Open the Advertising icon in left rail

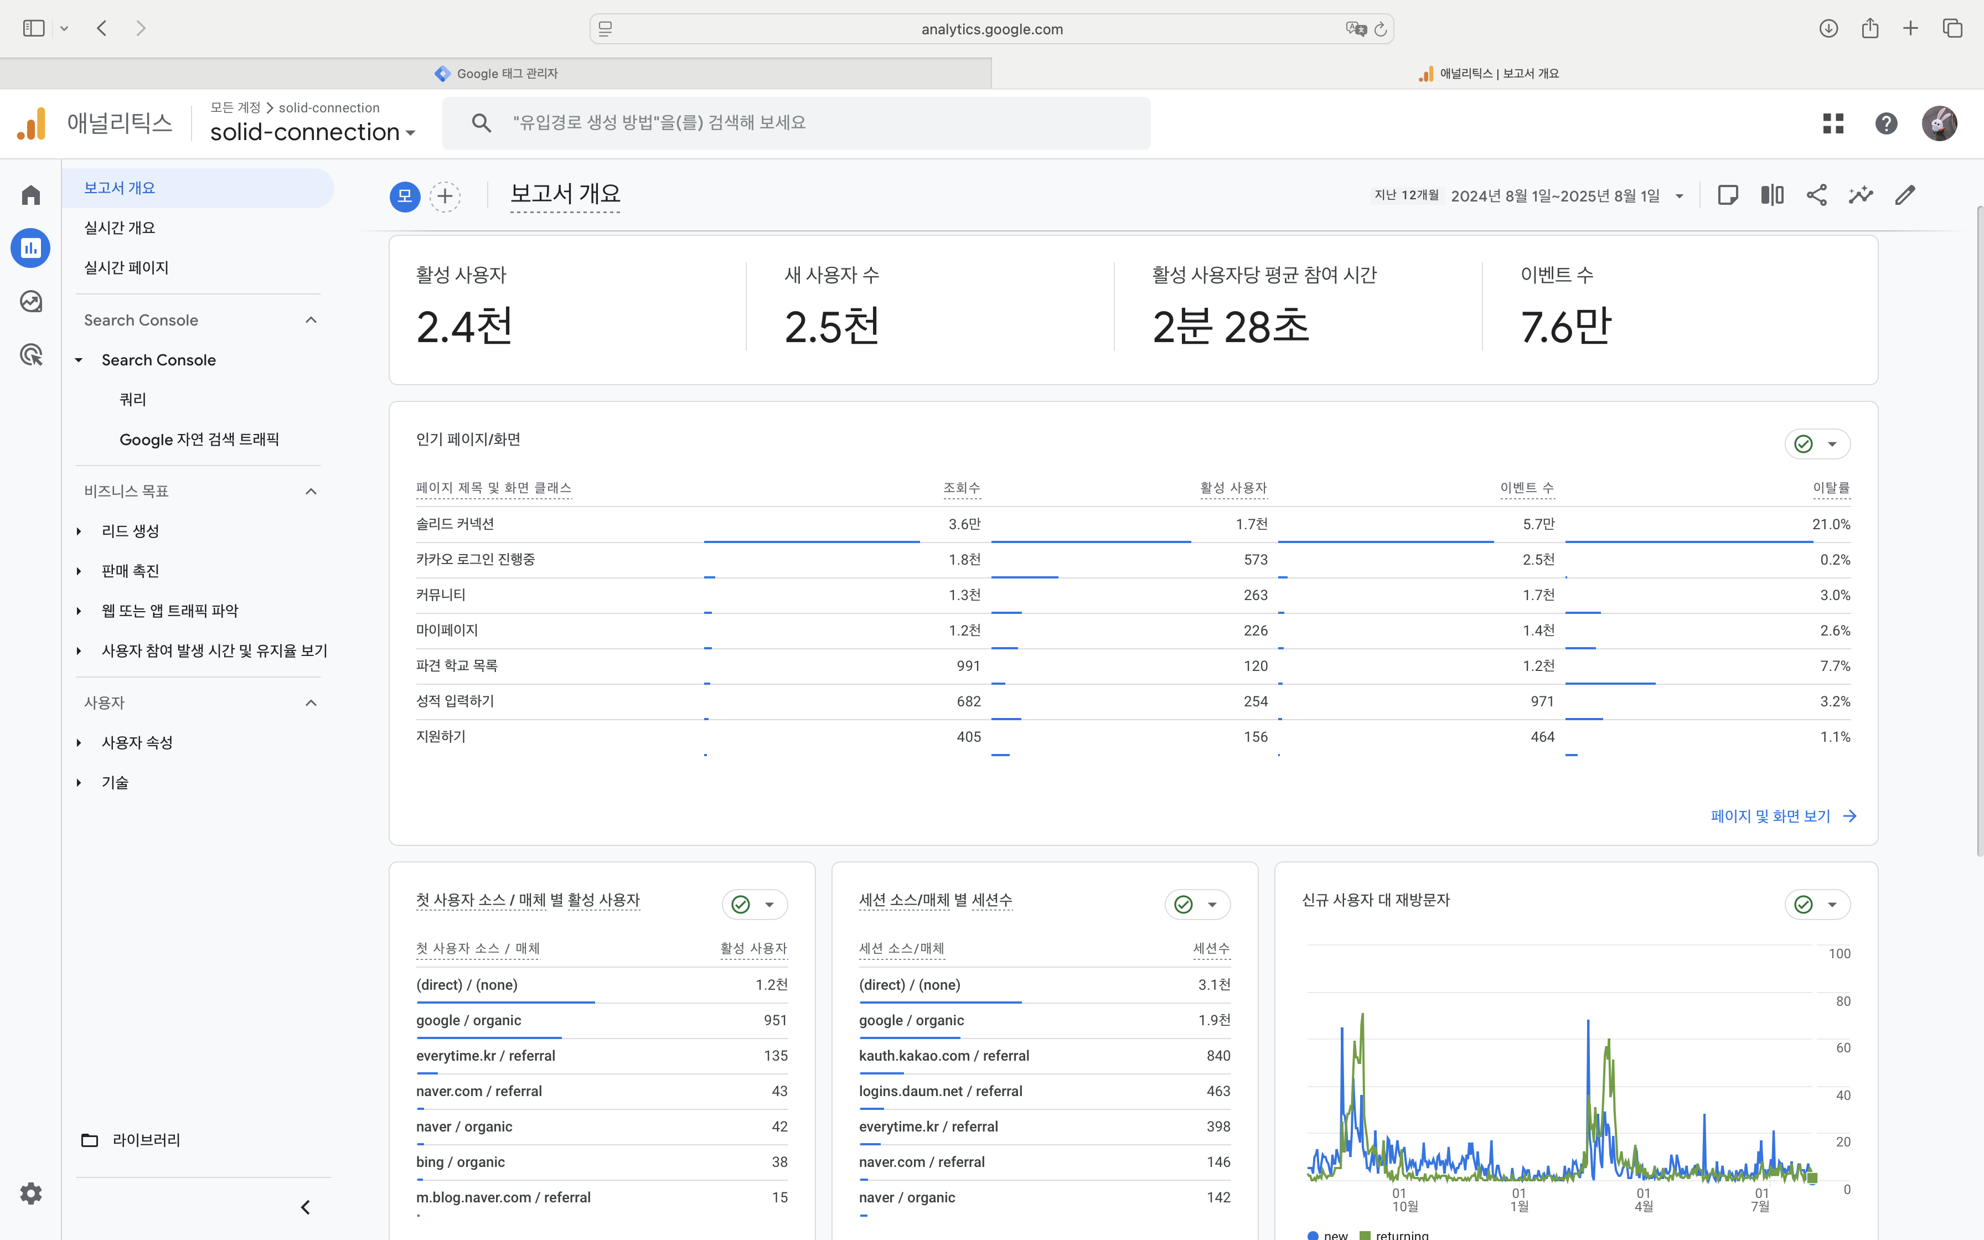click(31, 355)
